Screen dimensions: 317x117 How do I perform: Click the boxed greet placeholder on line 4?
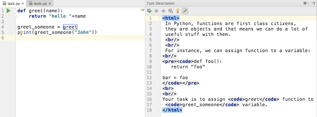70,27
